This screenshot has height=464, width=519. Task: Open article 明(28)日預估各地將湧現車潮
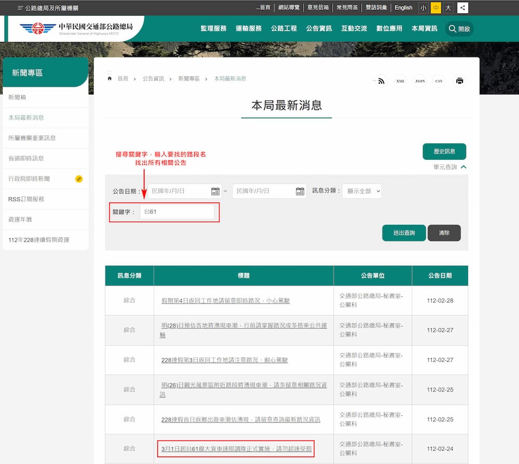pyautogui.click(x=243, y=330)
